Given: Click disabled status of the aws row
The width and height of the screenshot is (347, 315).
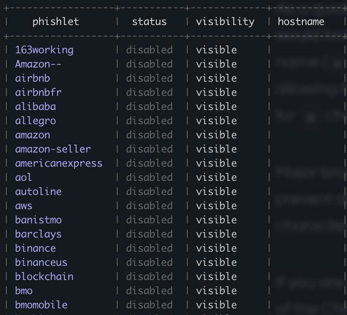Looking at the screenshot, I should click(x=149, y=206).
